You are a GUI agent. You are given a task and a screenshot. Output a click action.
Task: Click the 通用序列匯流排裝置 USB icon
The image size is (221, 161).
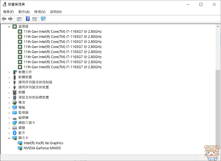coord(15,87)
